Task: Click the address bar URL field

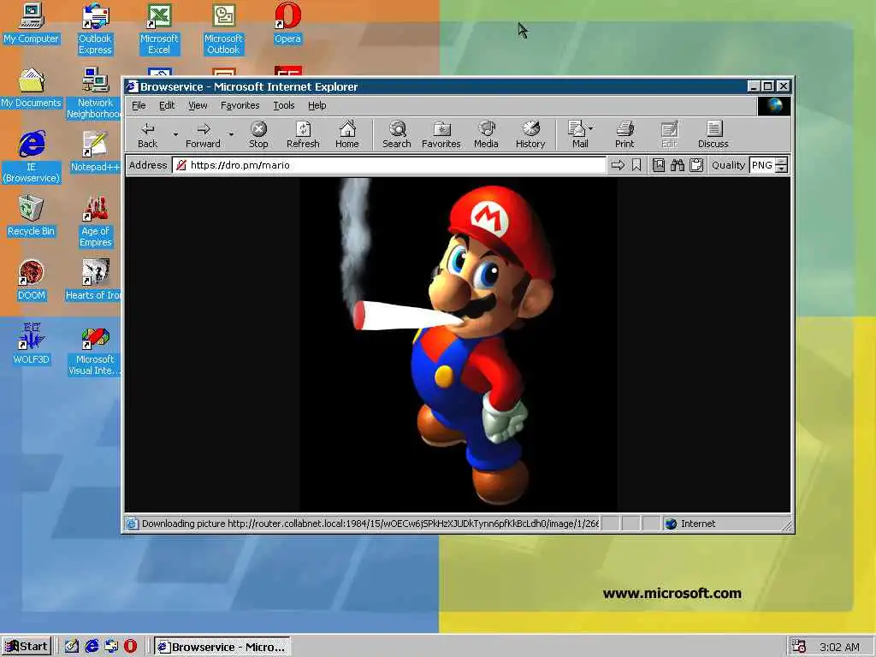Action: click(389, 165)
